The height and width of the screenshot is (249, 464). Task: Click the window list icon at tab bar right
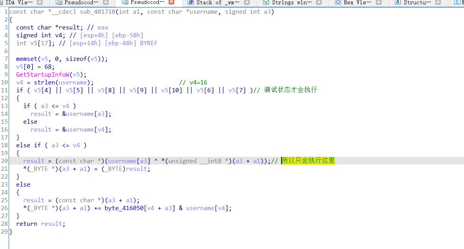click(457, 3)
